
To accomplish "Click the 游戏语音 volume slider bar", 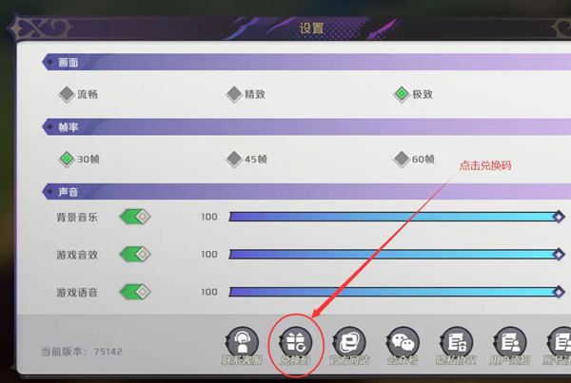I will (x=397, y=292).
